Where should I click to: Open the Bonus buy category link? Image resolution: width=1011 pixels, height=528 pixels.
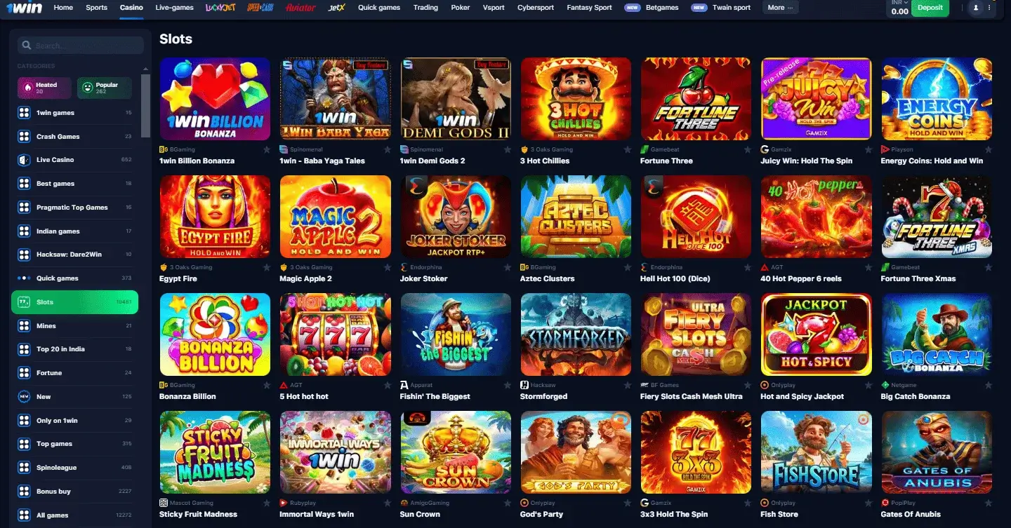(x=74, y=492)
